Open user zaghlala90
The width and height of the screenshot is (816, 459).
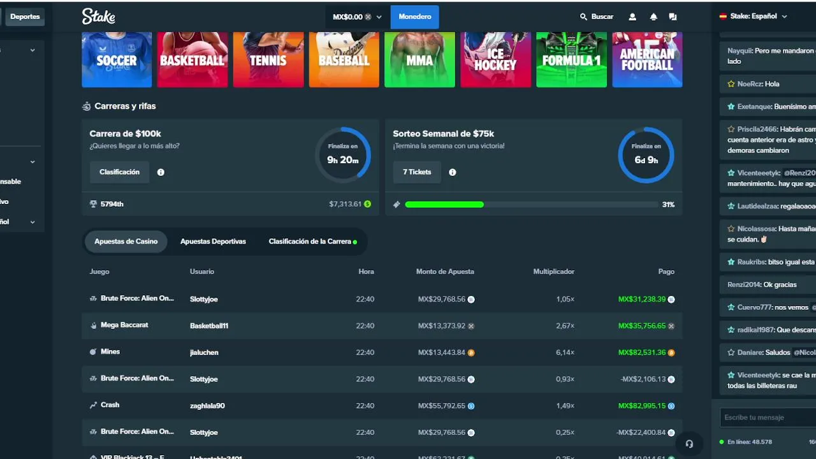(x=207, y=406)
